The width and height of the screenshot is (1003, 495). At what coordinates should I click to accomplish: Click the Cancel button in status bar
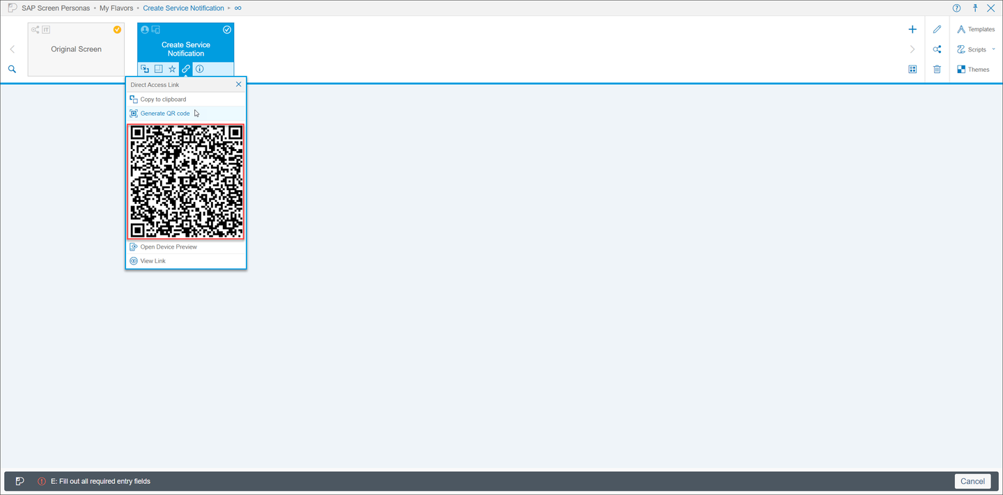click(972, 481)
